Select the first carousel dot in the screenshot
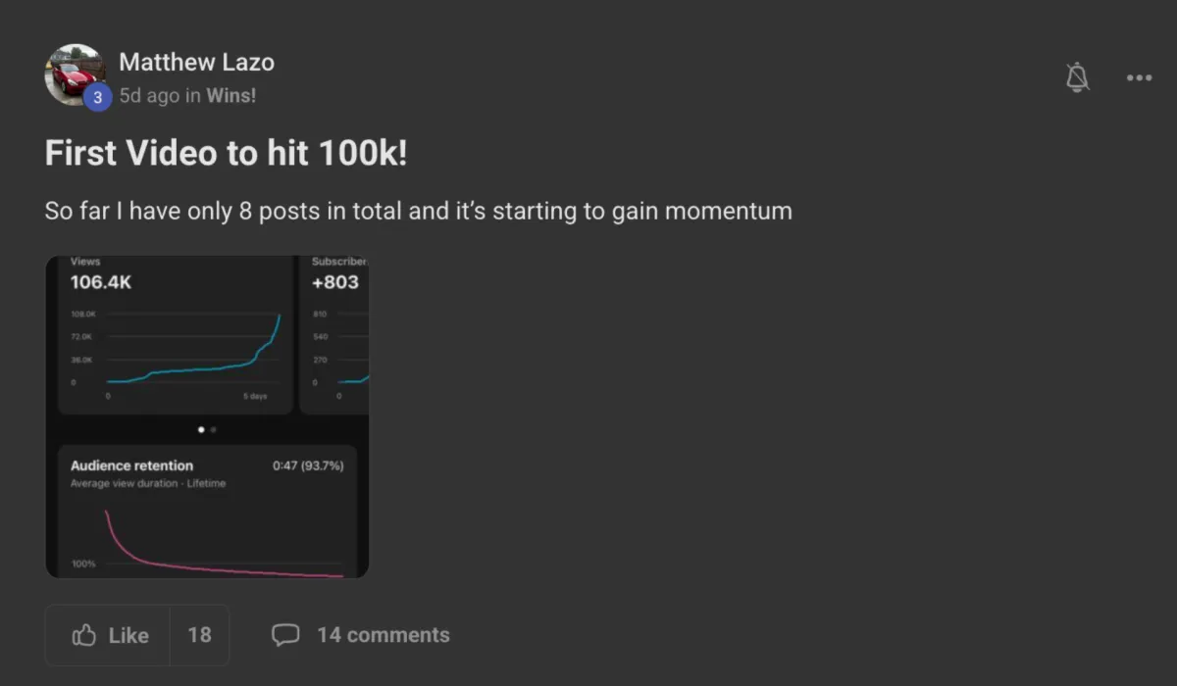Viewport: 1177px width, 686px height. [201, 429]
